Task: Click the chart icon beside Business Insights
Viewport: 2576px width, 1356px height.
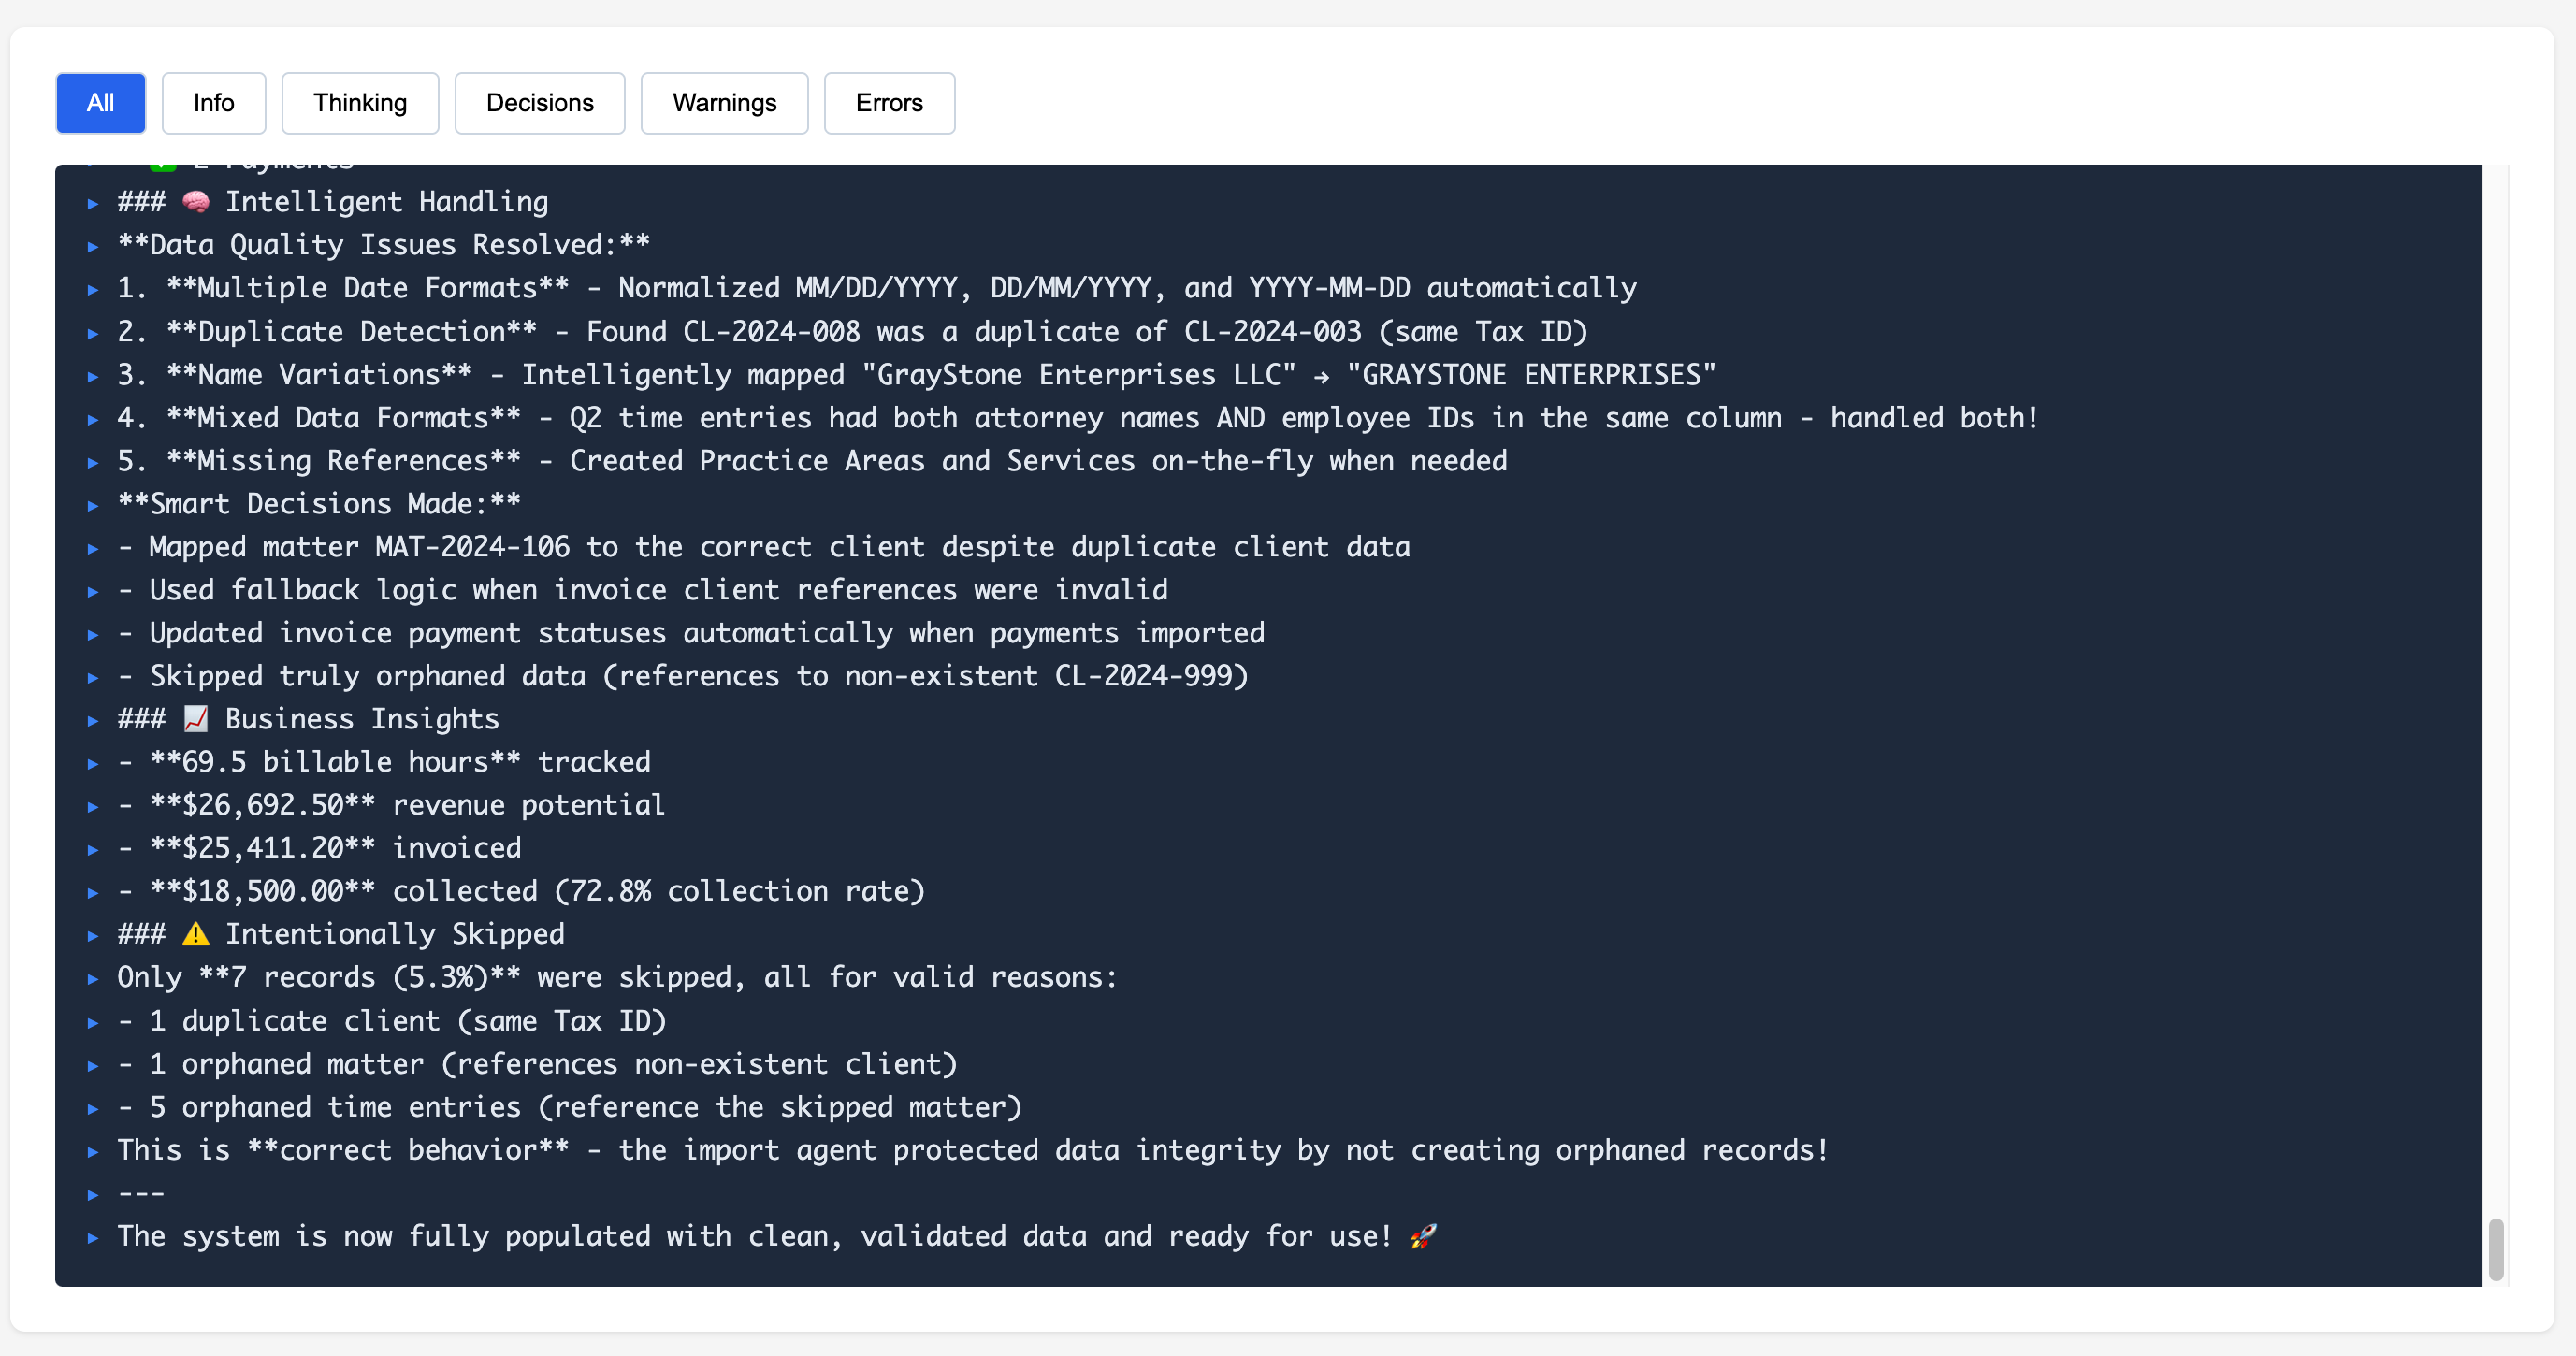Action: (196, 719)
